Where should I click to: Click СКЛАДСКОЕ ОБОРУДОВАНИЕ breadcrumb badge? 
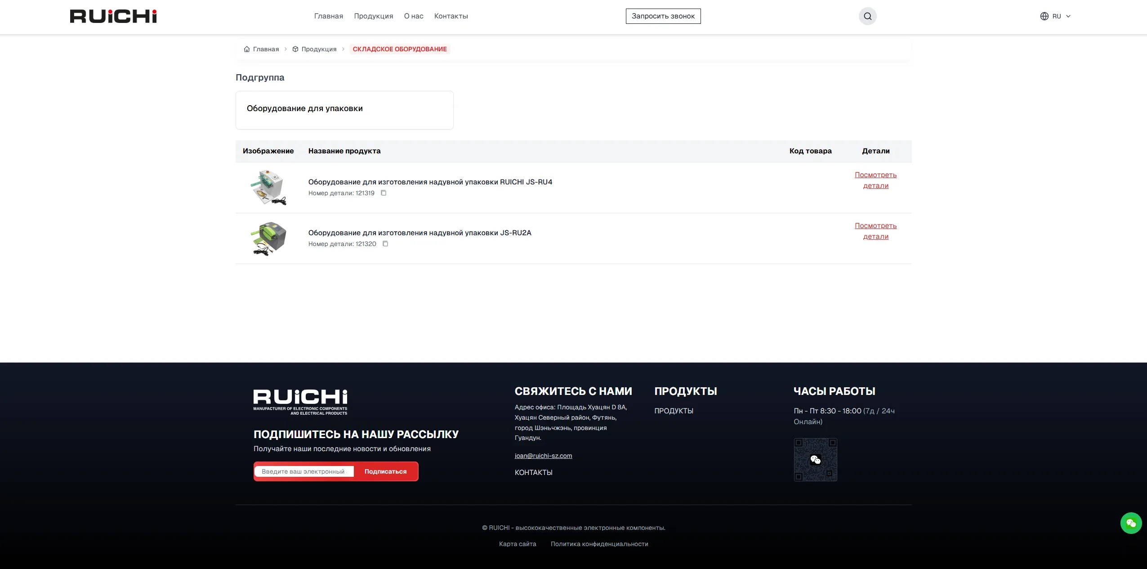tap(400, 49)
